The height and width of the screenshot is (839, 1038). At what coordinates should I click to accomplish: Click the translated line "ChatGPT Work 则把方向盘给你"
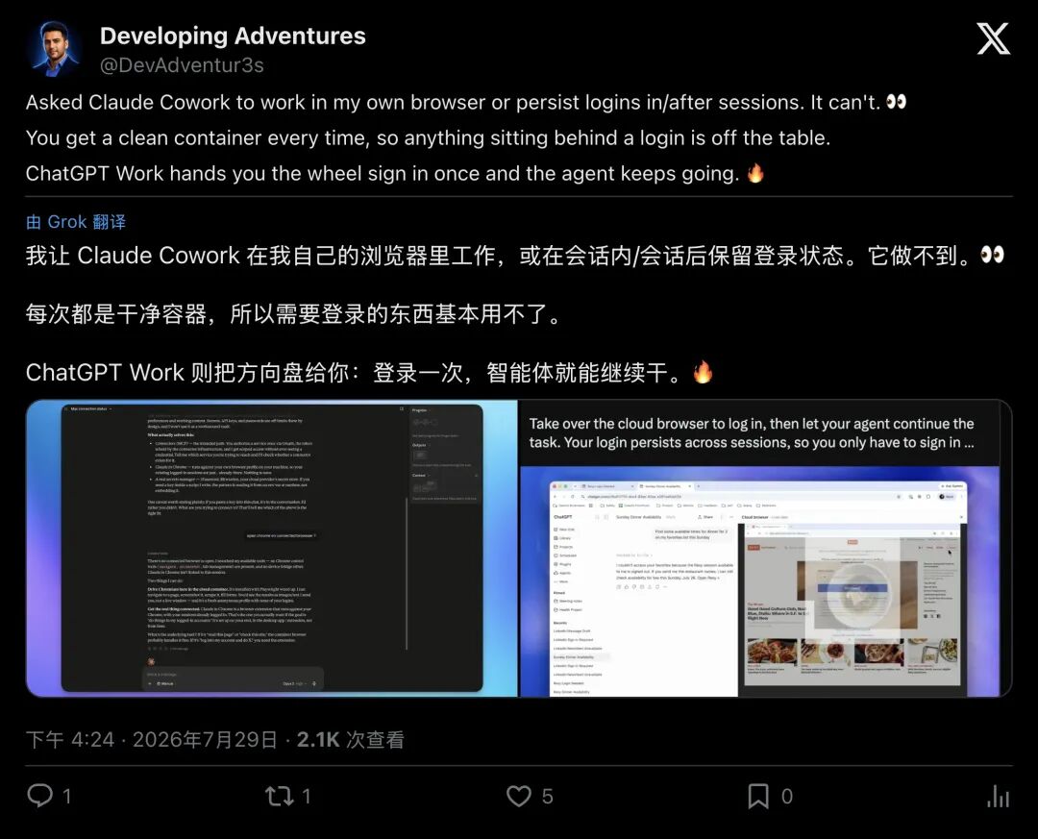[x=369, y=372]
